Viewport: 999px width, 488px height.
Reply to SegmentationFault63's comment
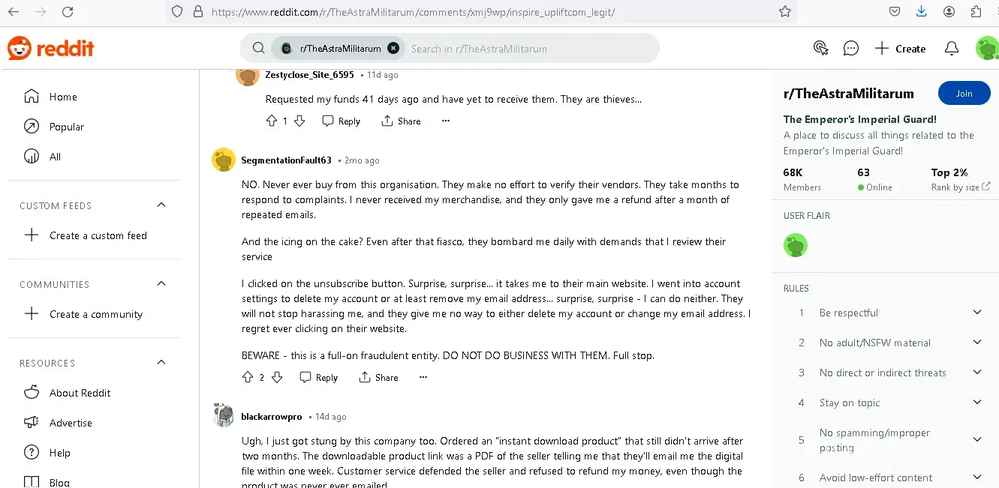point(319,378)
